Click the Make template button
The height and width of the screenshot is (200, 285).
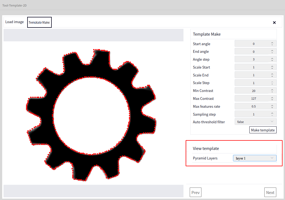coord(263,130)
